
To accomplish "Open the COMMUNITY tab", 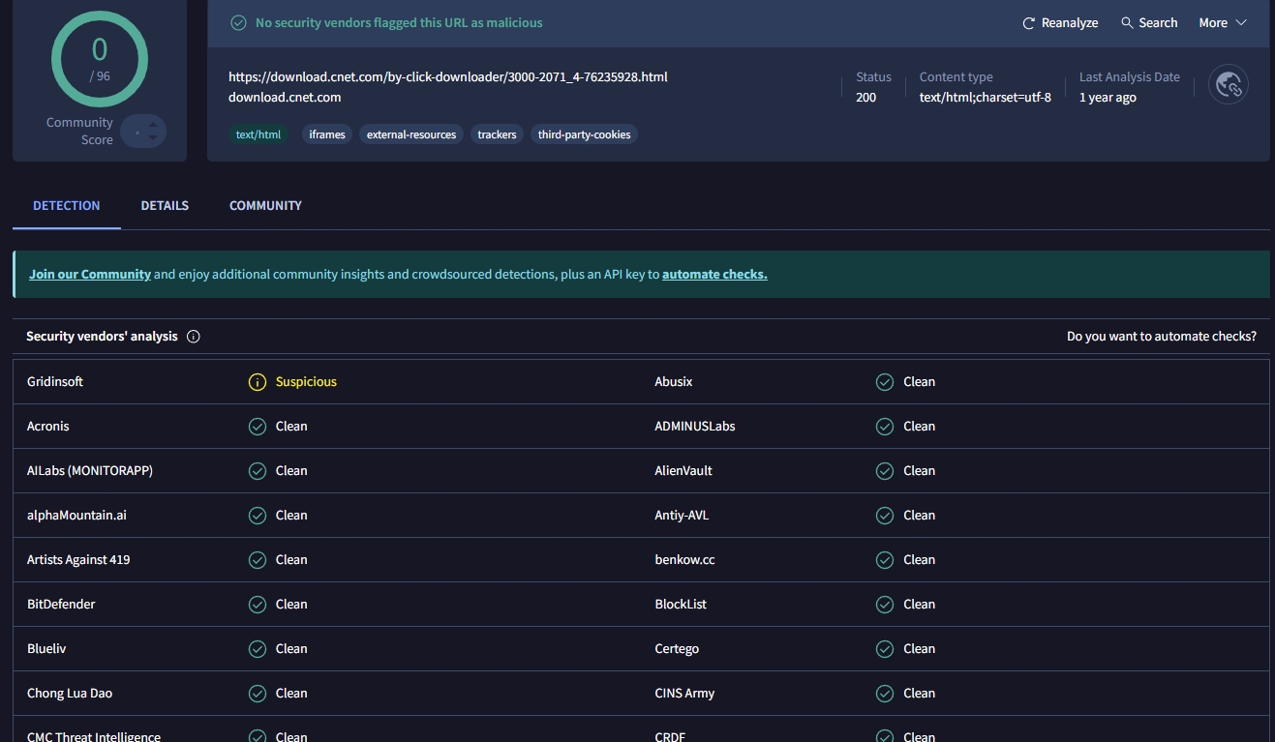I will pyautogui.click(x=265, y=206).
